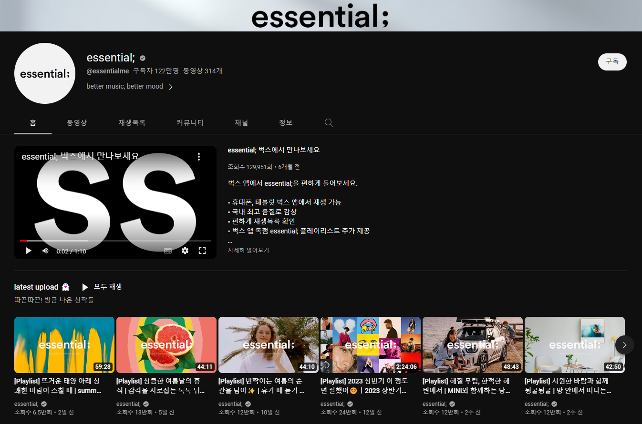Image resolution: width=642 pixels, height=424 pixels.
Task: Open featured video title 'essential; 벅스에서 만나보세요'
Action: [274, 150]
